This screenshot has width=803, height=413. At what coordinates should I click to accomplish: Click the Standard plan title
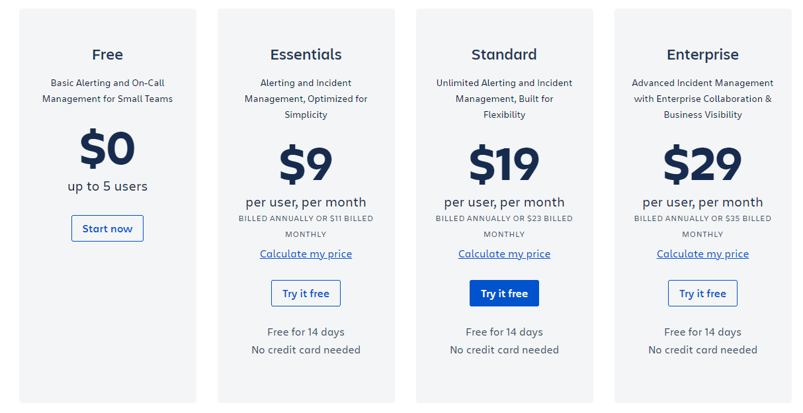pos(504,55)
